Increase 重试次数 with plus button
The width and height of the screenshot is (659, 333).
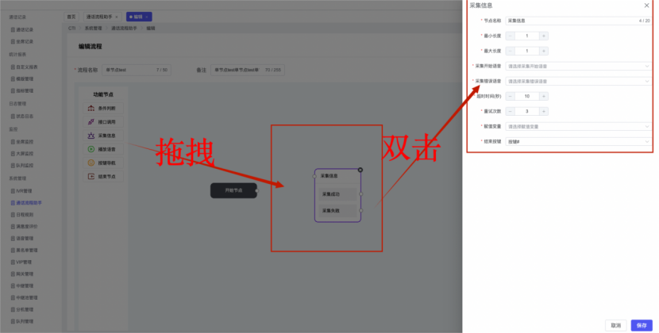[543, 111]
